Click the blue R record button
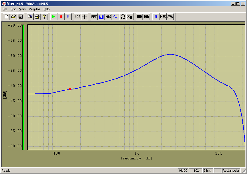Image resolution: width=247 pixels, height=174 pixels. [68, 17]
